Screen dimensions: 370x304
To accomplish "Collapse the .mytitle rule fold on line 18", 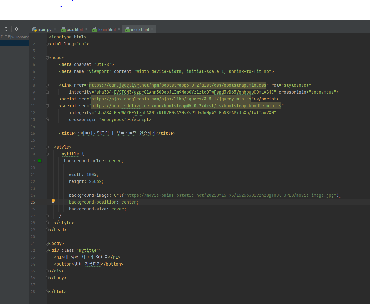I will pos(47,154).
